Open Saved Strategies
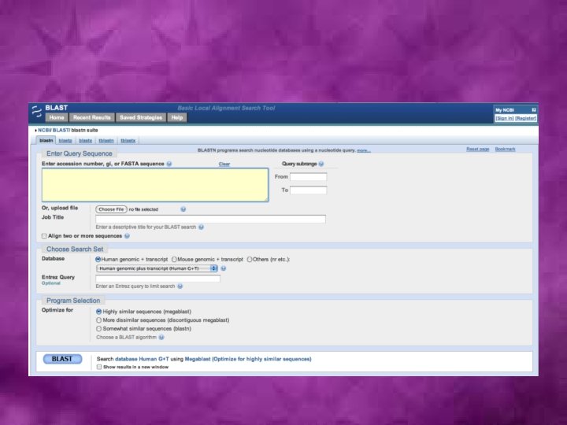Screen dimensions: 567x425 (x=141, y=117)
